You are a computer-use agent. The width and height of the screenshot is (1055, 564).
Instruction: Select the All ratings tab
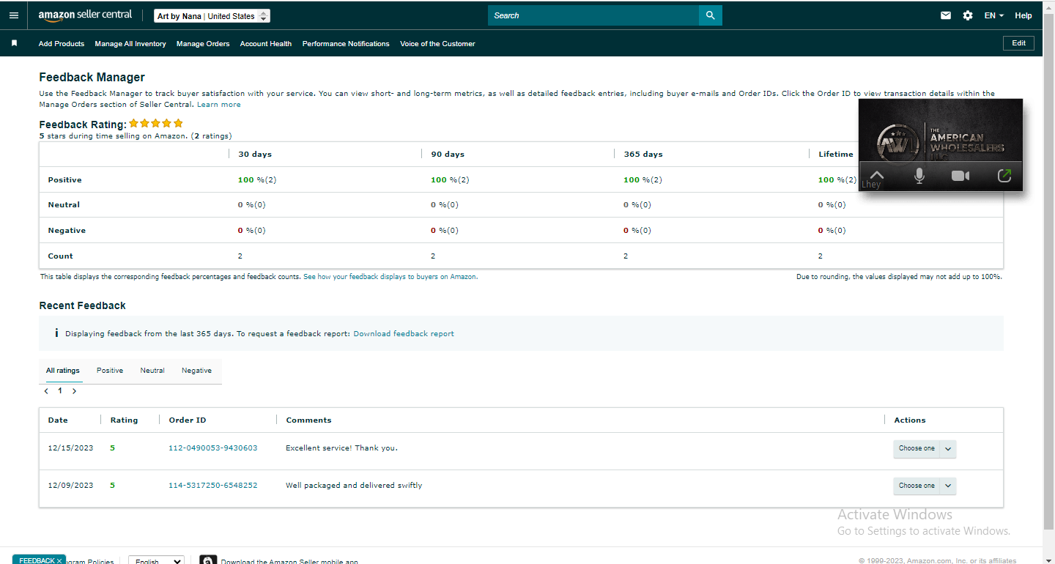pos(63,371)
